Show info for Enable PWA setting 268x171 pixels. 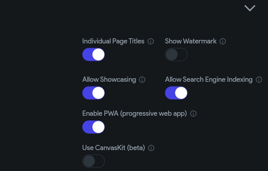click(193, 114)
